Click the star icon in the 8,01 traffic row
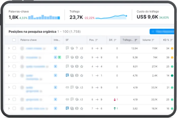 (82, 66)
